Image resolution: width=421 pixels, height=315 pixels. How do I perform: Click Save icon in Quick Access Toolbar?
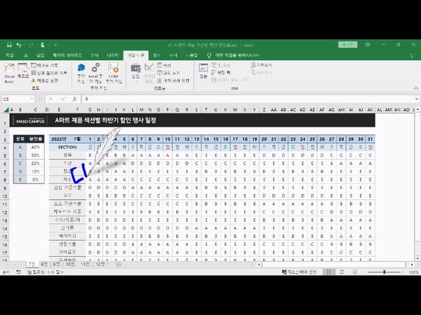[8, 45]
